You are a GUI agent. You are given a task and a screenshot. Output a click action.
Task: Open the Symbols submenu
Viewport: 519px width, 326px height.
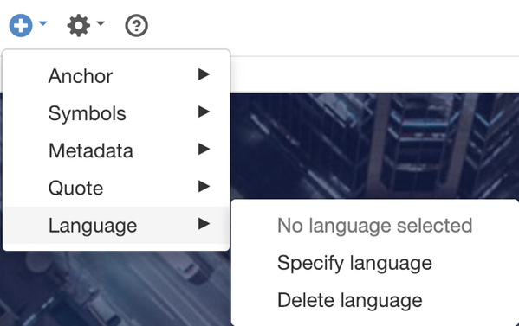pyautogui.click(x=116, y=113)
